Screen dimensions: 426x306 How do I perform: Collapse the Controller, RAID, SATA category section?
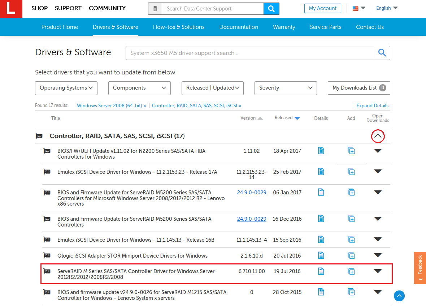[378, 136]
